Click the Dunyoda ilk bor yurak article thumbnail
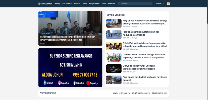Image resolution: width=208 pixels, height=100 pixels. [114, 69]
